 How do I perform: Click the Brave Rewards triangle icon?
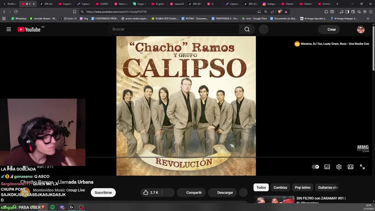pos(286,12)
